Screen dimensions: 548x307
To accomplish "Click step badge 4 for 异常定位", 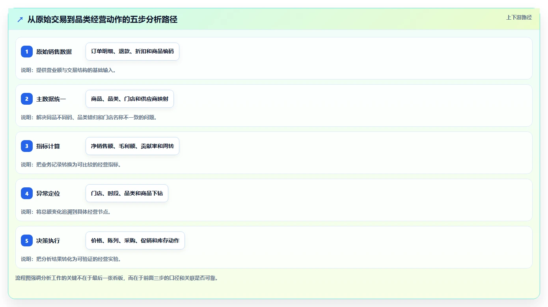I will point(27,193).
